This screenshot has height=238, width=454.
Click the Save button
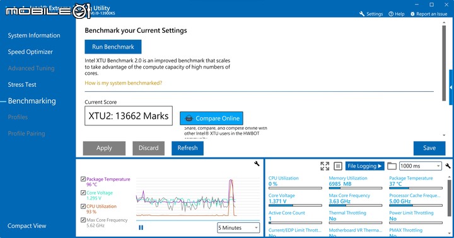tap(429, 148)
